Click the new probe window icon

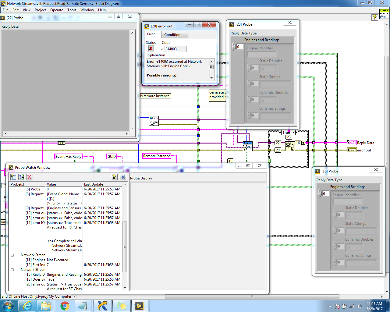point(14,177)
